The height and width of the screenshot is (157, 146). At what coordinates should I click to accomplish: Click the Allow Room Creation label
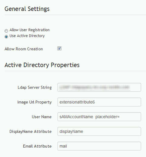tap(24, 49)
